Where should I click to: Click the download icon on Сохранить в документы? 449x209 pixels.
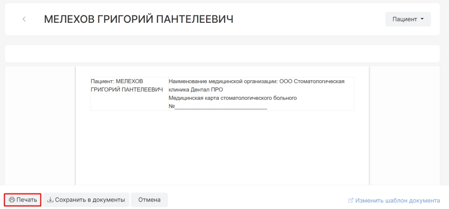click(x=50, y=200)
